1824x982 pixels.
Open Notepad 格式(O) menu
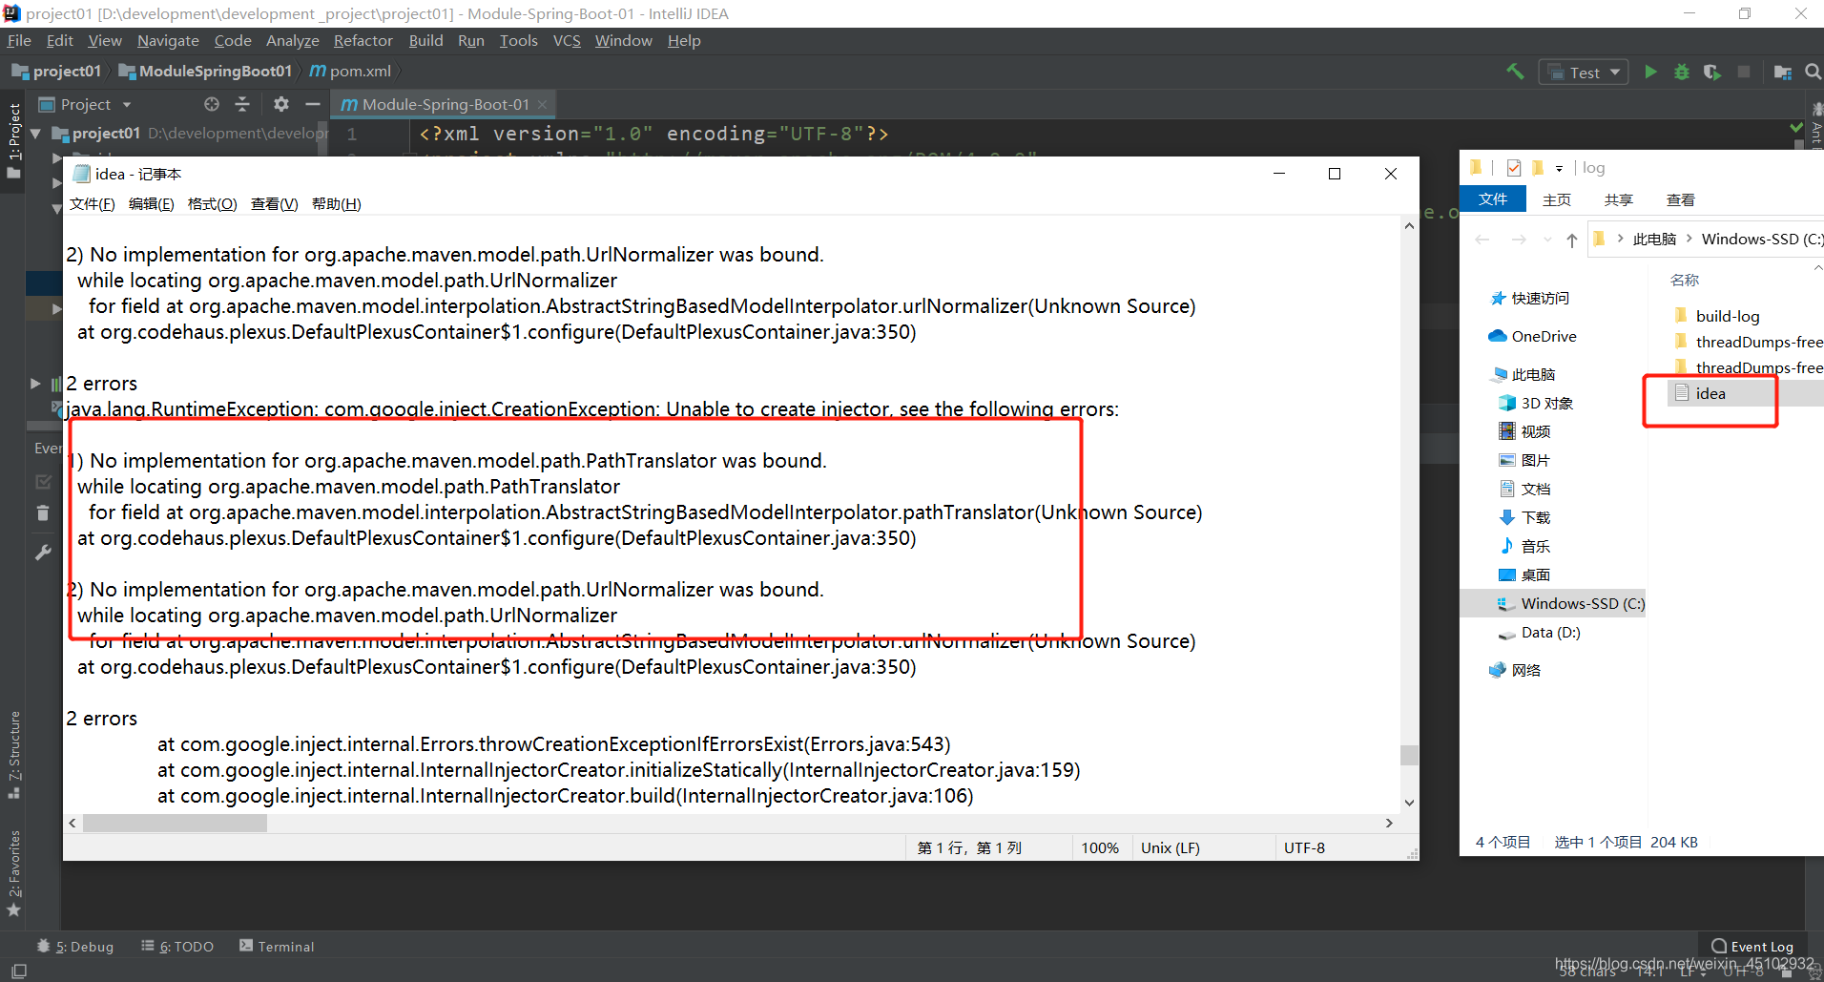(212, 203)
